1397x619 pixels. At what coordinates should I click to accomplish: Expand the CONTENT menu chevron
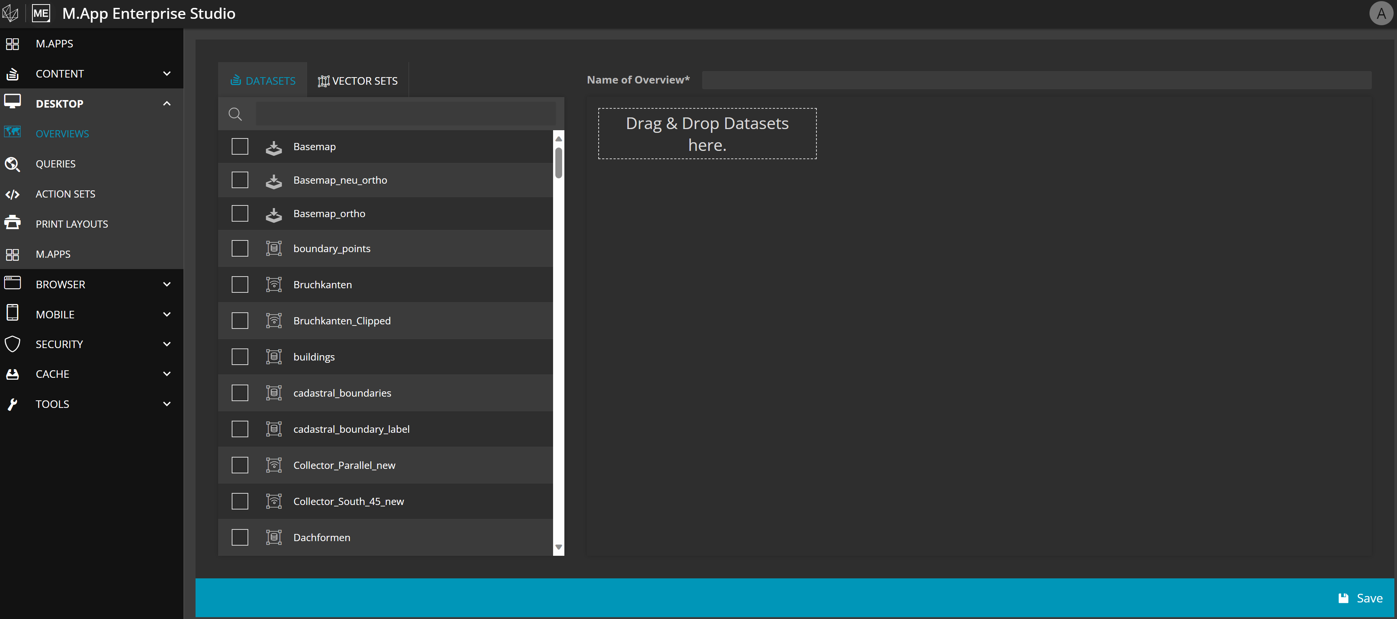coord(167,74)
